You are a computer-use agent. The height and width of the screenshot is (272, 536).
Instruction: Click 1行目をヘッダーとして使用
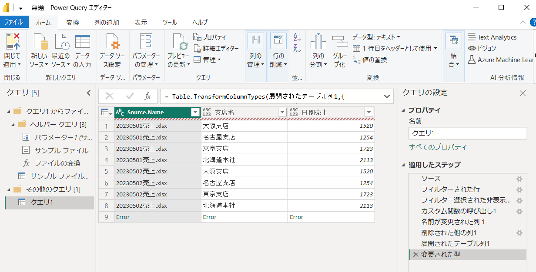pos(395,48)
